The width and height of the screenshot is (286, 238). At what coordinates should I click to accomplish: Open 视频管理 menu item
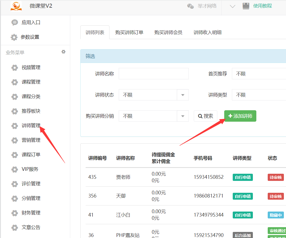pos(31,67)
